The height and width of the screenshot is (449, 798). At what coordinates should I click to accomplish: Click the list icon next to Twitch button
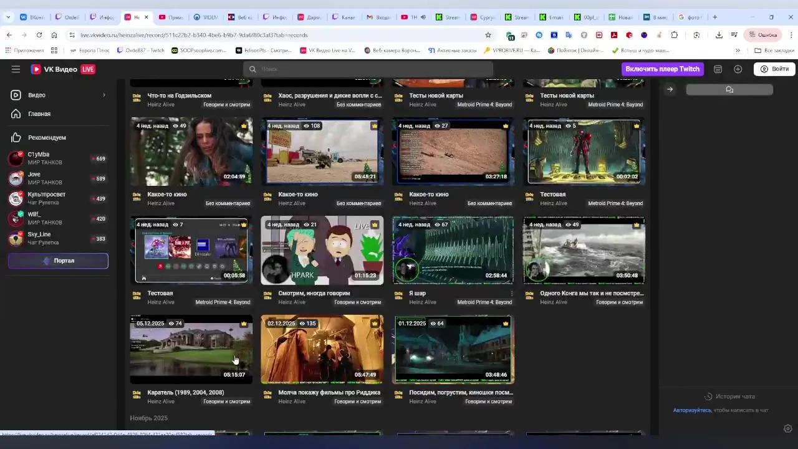pyautogui.click(x=718, y=69)
